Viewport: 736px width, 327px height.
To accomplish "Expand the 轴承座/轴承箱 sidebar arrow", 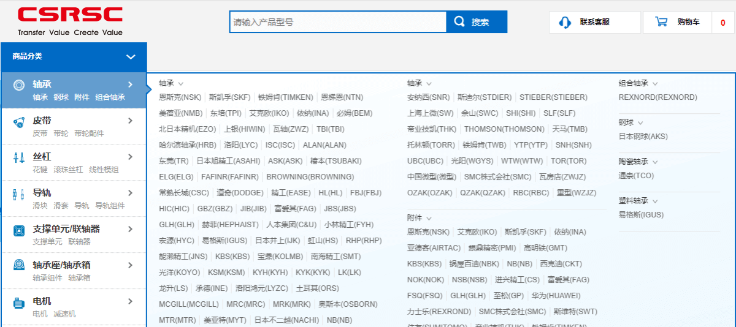I will click(x=130, y=265).
